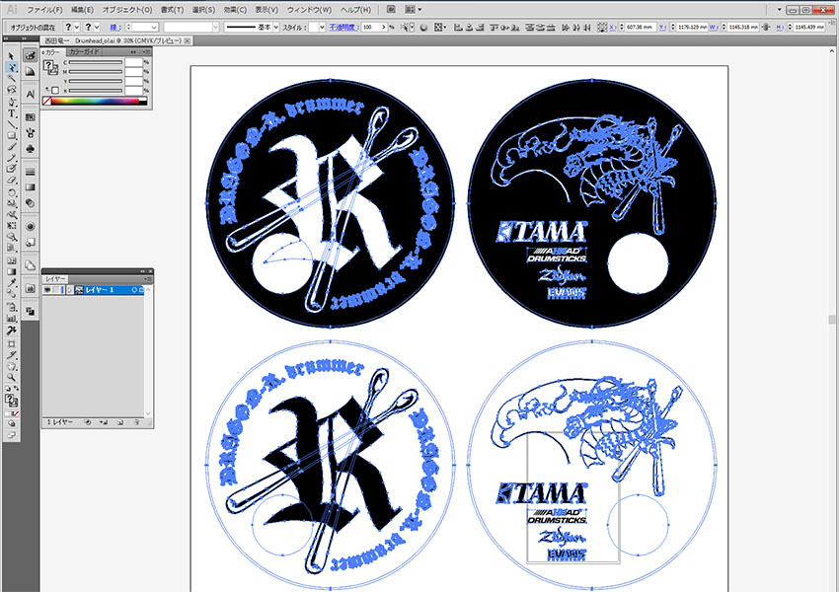
Task: Toggle visibility eye of レイヤー 1
Action: coord(47,290)
